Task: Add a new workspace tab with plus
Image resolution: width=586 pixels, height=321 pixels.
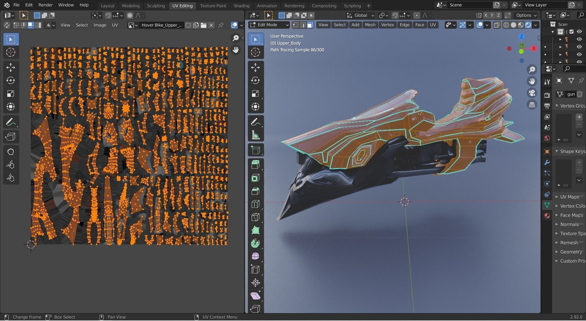Action: [369, 5]
